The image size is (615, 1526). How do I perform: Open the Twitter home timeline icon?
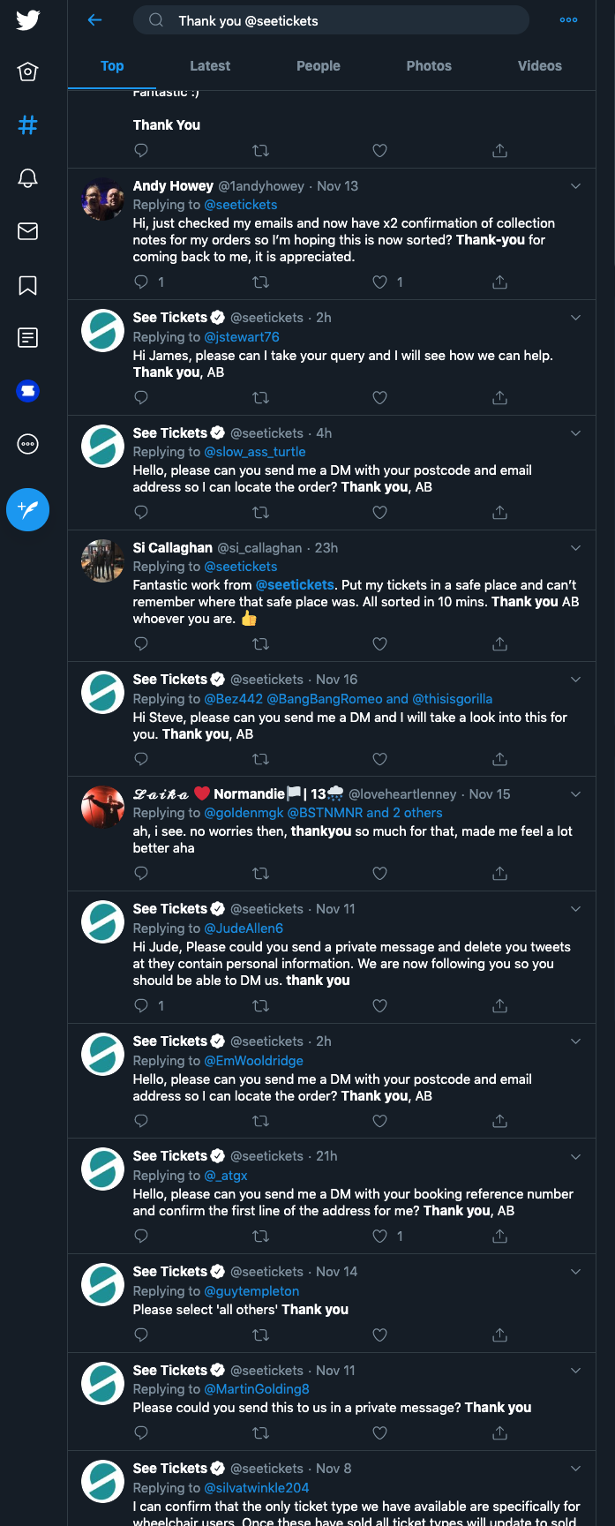click(x=27, y=72)
